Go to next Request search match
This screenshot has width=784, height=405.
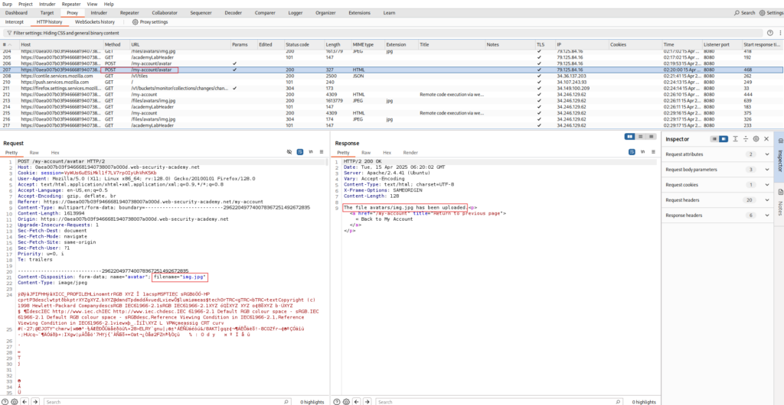[35, 401]
